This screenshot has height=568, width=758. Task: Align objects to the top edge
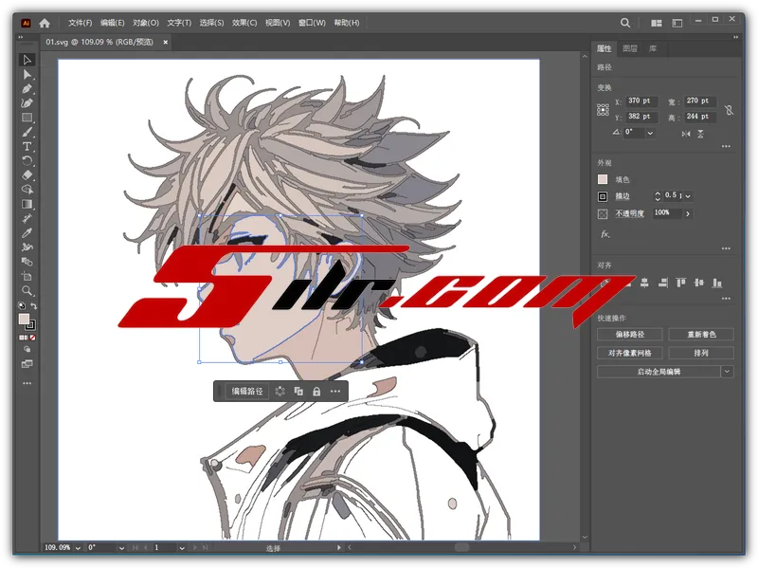pos(680,283)
